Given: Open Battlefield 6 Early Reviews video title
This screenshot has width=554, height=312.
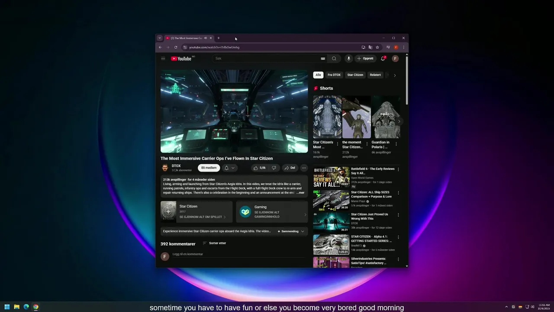Looking at the screenshot, I should click(x=373, y=171).
